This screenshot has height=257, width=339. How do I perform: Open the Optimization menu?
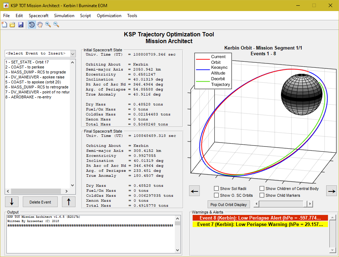point(109,16)
